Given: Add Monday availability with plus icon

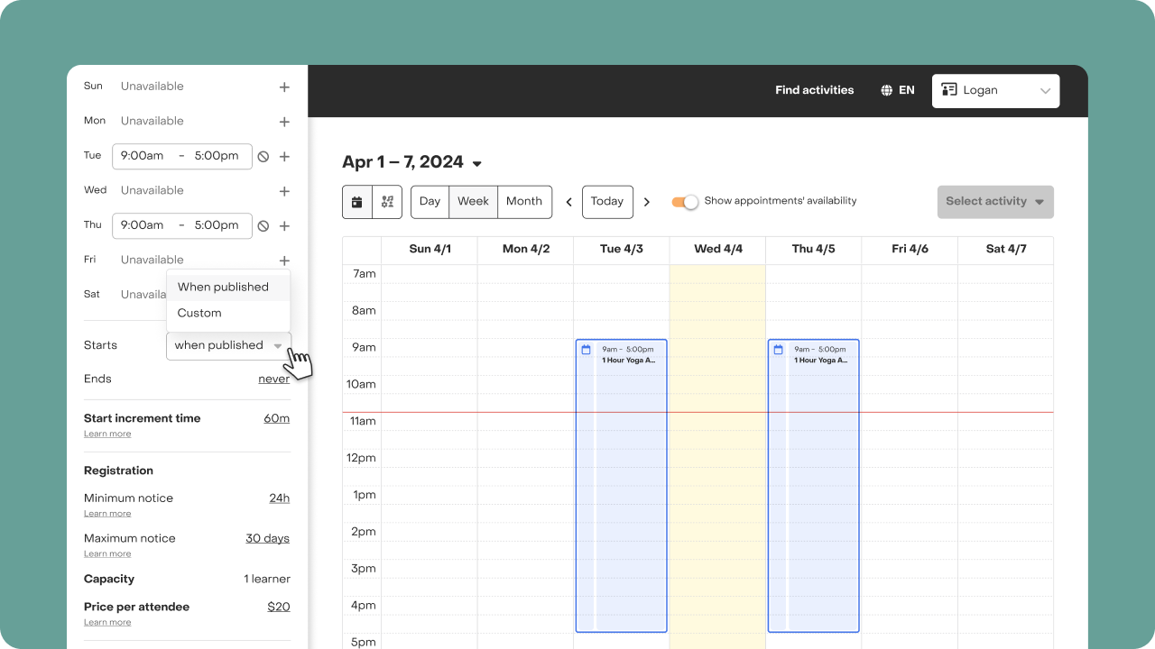Looking at the screenshot, I should [284, 122].
